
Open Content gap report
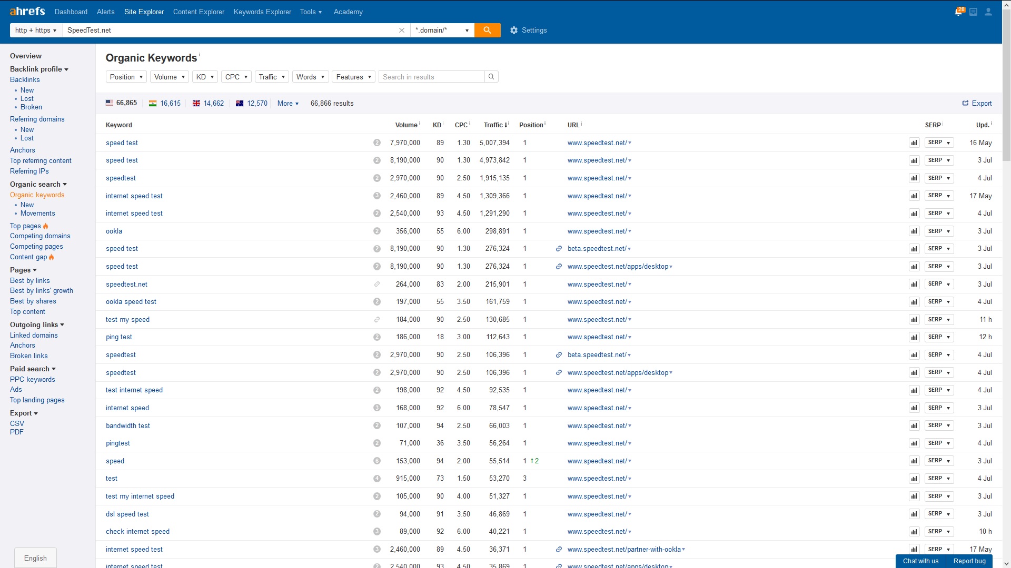point(28,257)
